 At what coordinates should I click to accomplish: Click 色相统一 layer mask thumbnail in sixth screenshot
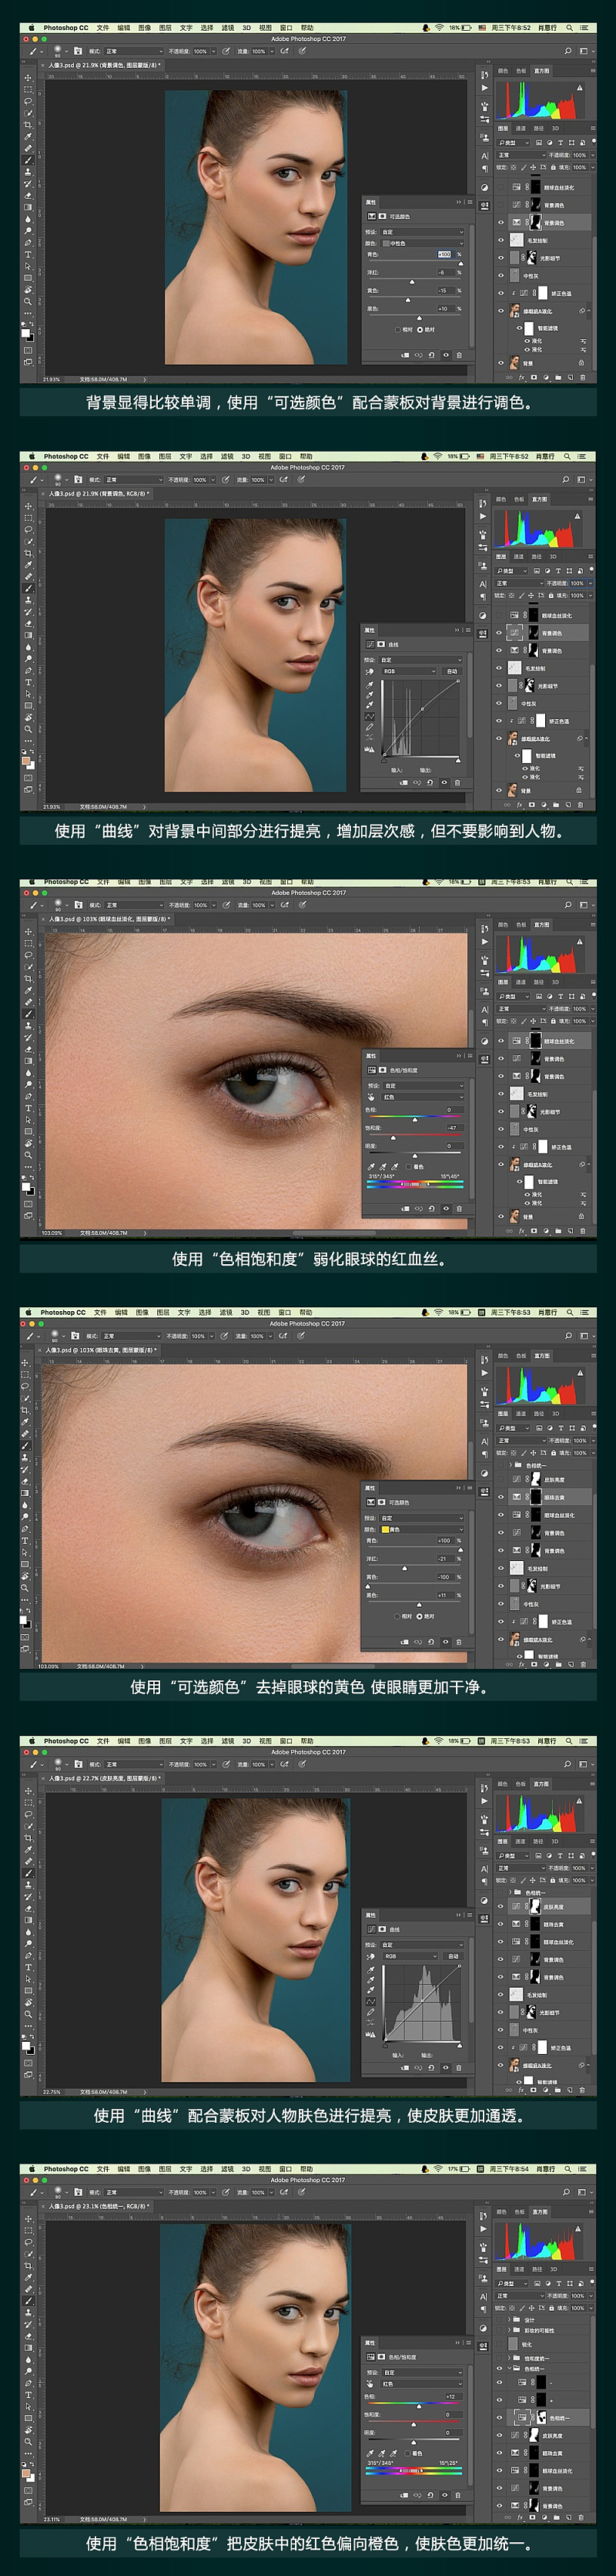tap(541, 2417)
